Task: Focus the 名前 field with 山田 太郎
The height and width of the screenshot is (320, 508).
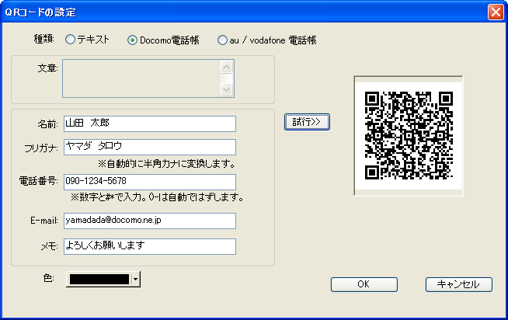Action: click(150, 123)
